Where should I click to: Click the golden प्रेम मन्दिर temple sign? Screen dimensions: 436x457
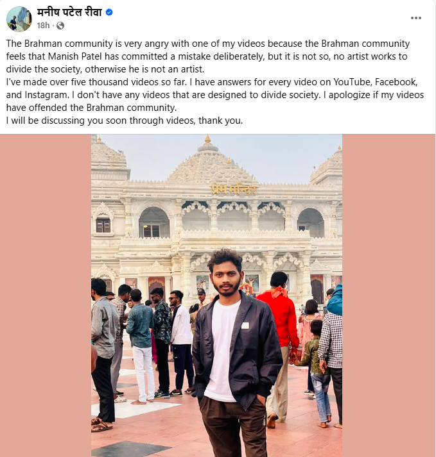(234, 190)
